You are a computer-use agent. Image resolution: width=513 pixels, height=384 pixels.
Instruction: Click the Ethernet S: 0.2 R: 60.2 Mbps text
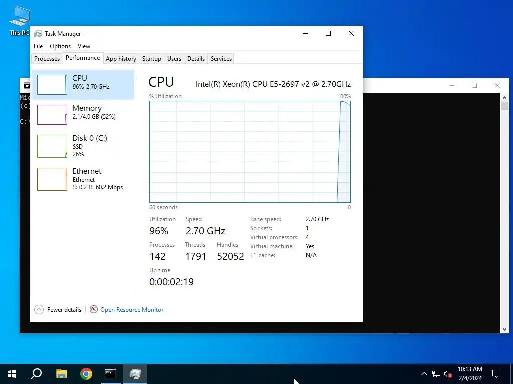tap(98, 187)
